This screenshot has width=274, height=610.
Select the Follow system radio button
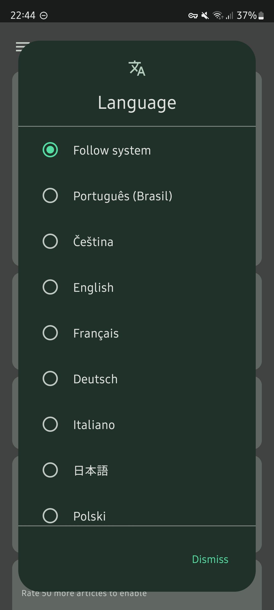tap(50, 150)
